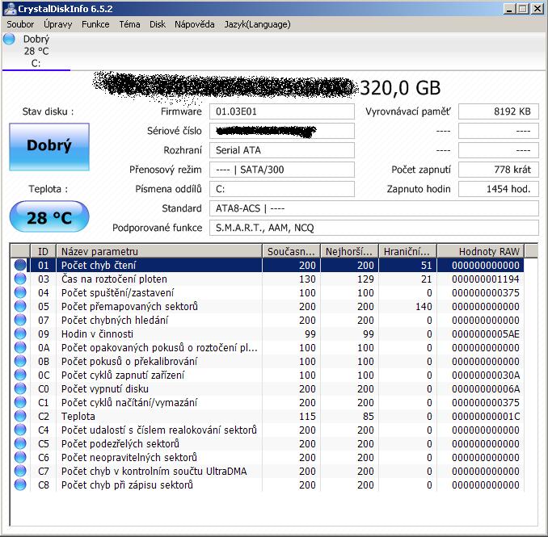Click status orb for Počet chybných hledání
This screenshot has height=537, width=548.
(x=20, y=320)
